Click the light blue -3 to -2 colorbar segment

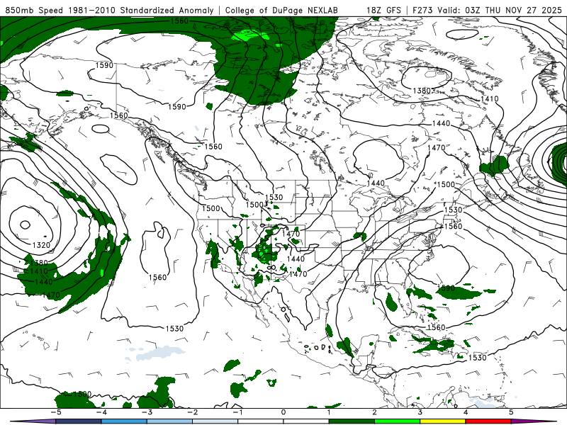pyautogui.click(x=169, y=421)
